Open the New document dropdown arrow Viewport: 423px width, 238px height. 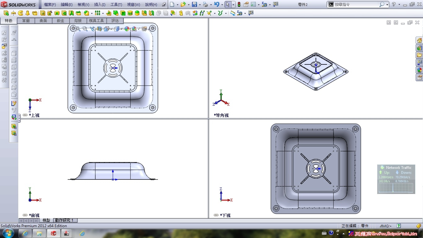177,5
